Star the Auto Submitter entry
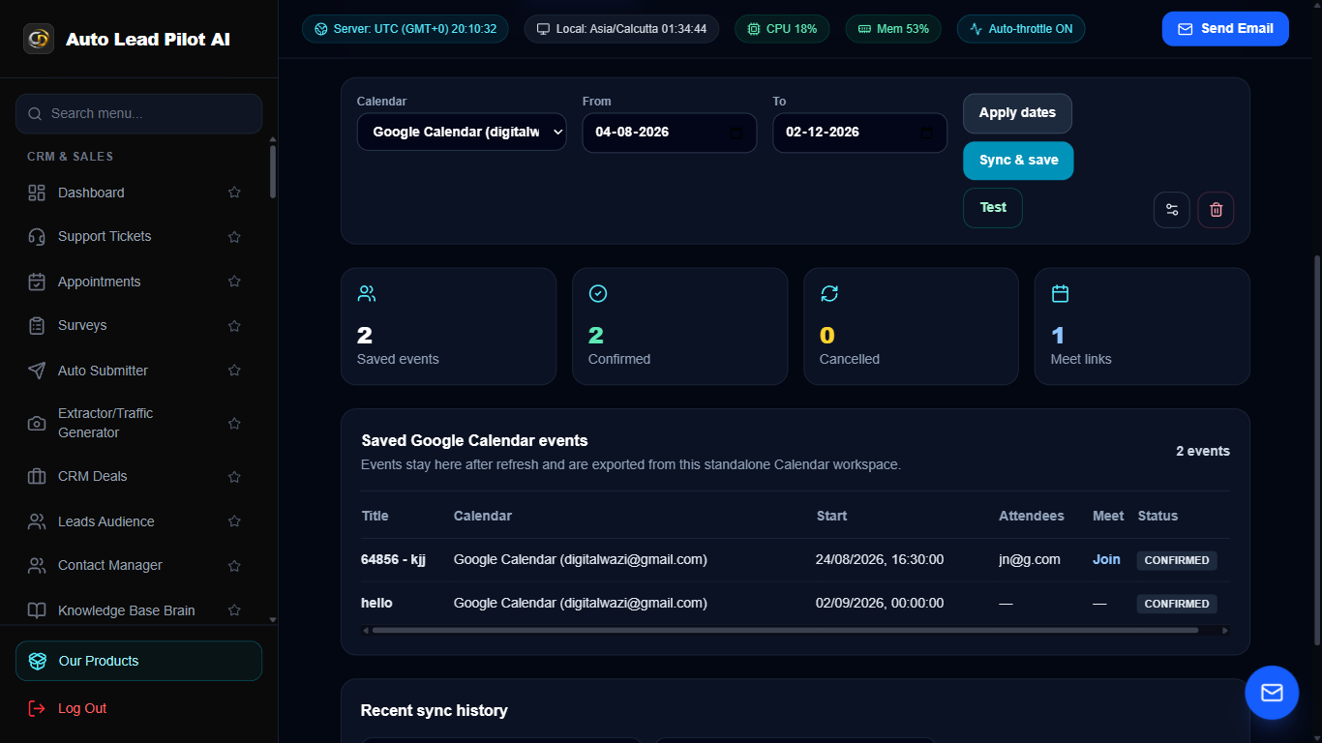This screenshot has width=1322, height=743. (234, 371)
